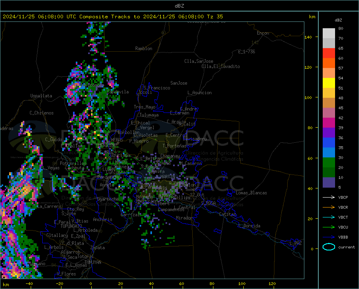This screenshot has width=359, height=289.
Task: Click the 'Clla.El_Cavadito' map label
Action: point(221,66)
